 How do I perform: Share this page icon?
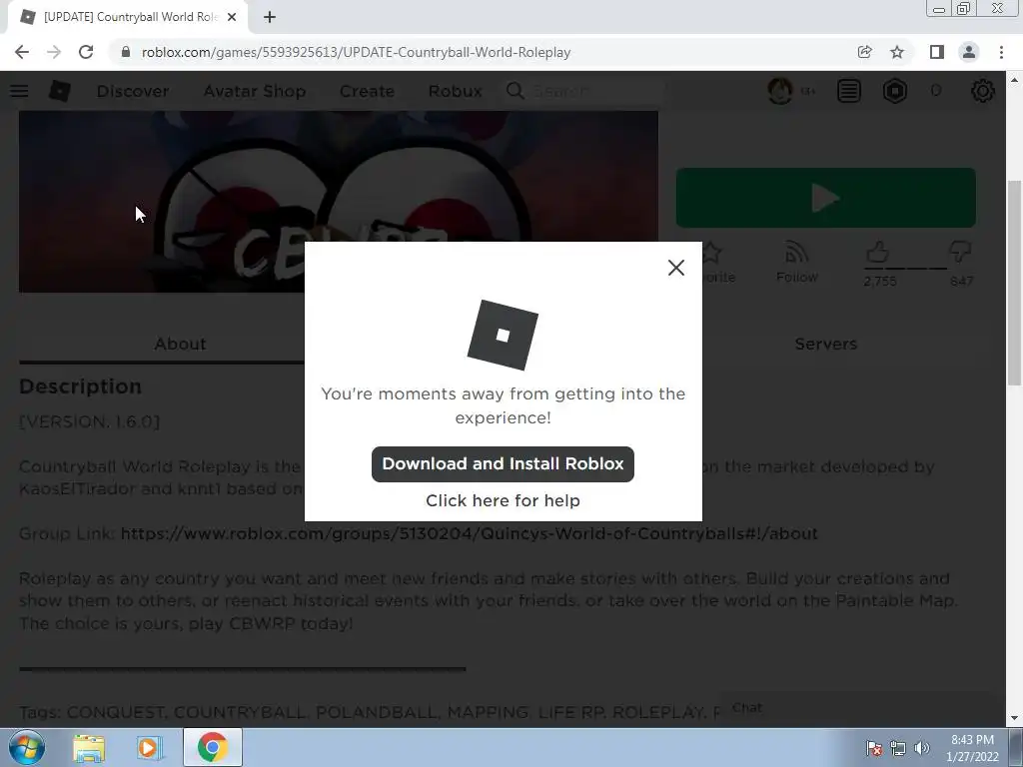click(x=864, y=52)
